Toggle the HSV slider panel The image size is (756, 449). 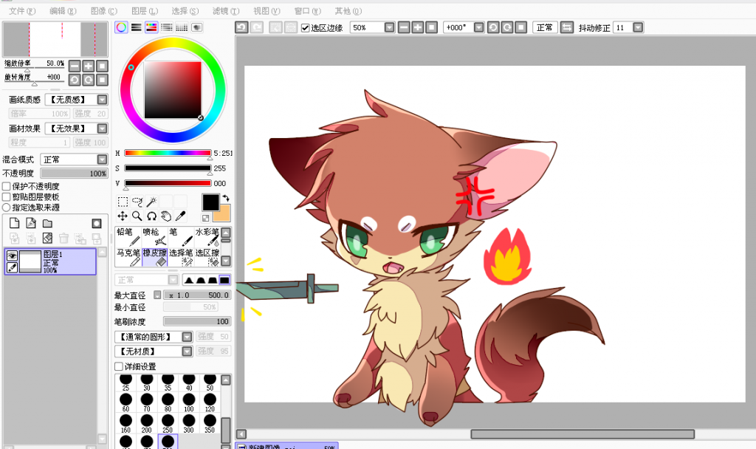click(x=151, y=27)
